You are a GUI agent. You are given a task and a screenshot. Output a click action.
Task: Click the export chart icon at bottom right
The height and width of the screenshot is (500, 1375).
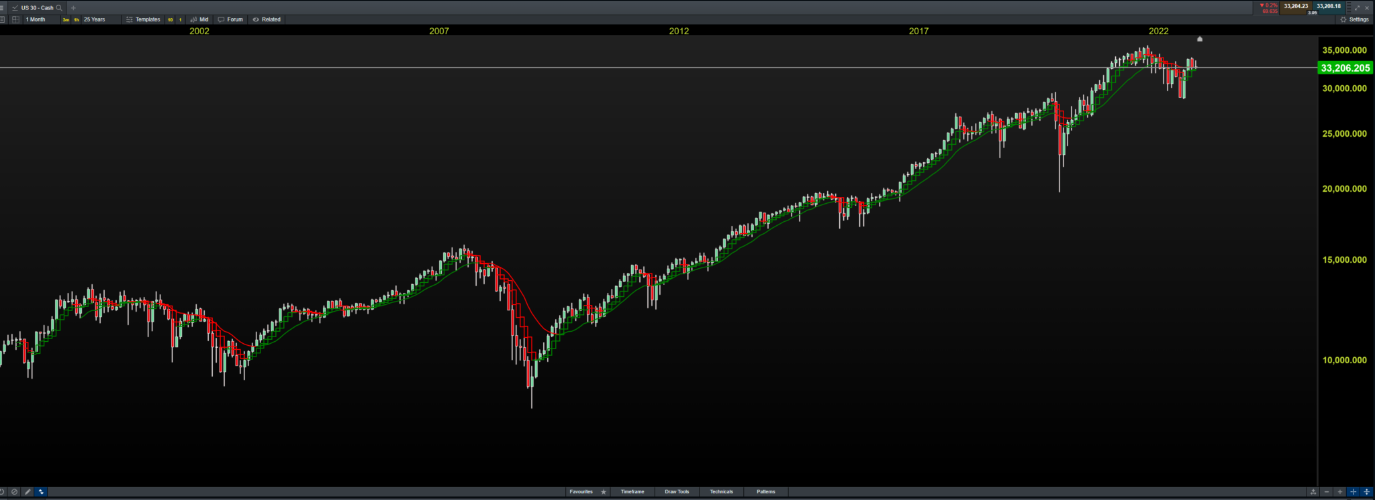1313,492
